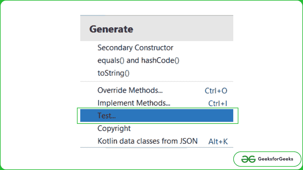Viewport: 303px width, 170px height.
Task: Click the Alt+K shortcut label
Action: [218, 141]
